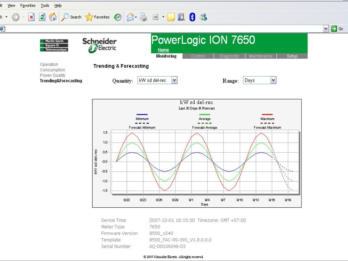Click the page icon in address bar

[x=3, y=29]
